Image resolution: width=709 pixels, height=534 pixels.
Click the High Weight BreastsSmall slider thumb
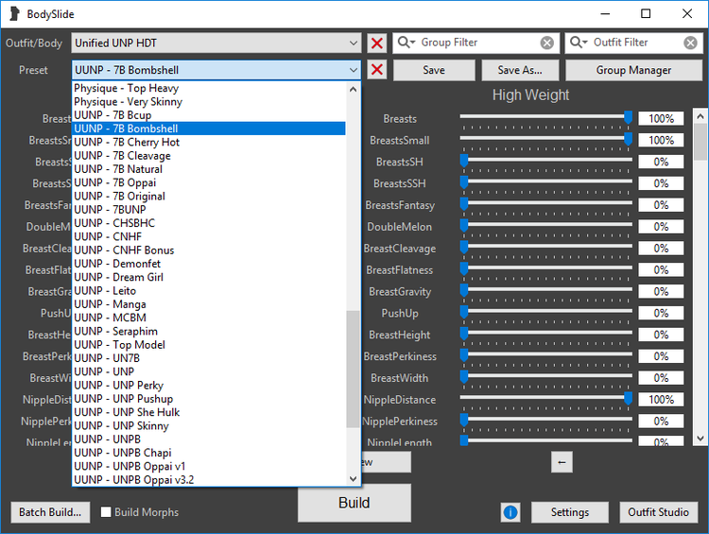[x=628, y=139]
